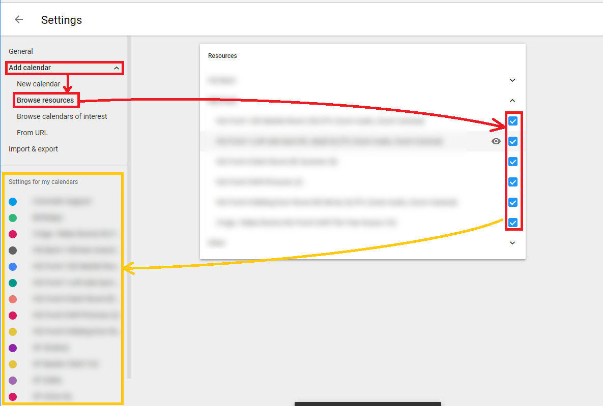603x406 pixels.
Task: Open the topmost calendar with light blue dot
Action: click(x=62, y=202)
